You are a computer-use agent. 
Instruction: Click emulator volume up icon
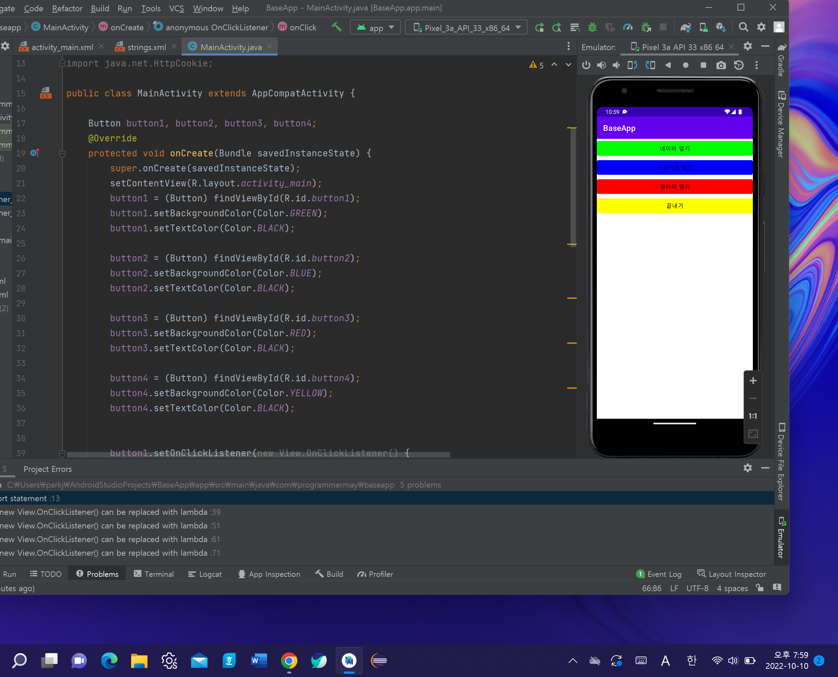pyautogui.click(x=601, y=65)
